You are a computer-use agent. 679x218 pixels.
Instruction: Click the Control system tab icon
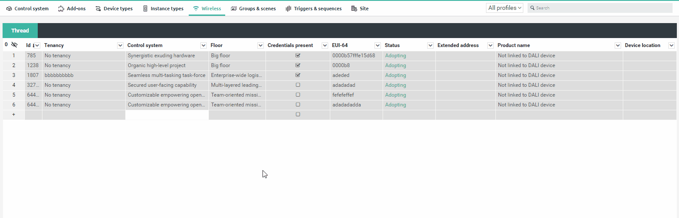[9, 9]
